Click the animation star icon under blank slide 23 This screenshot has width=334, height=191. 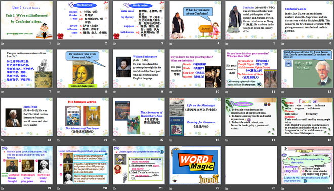(x=227, y=188)
